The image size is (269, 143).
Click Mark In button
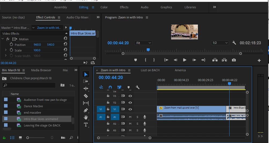click(x=145, y=60)
